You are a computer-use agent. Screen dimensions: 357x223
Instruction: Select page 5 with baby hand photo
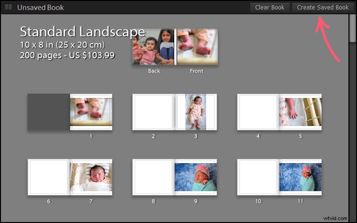point(300,112)
